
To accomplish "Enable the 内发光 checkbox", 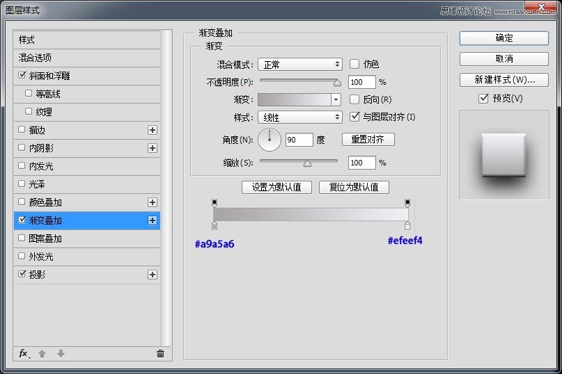I will pyautogui.click(x=22, y=165).
